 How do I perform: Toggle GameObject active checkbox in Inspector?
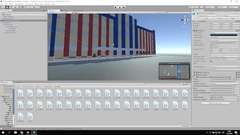tap(198, 13)
